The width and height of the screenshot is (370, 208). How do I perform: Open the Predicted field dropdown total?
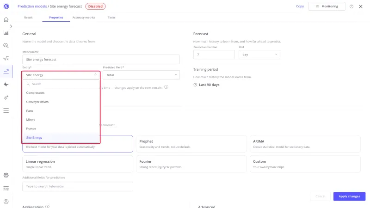coord(141,75)
